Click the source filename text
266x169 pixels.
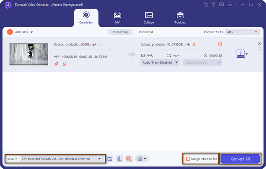click(x=81, y=44)
